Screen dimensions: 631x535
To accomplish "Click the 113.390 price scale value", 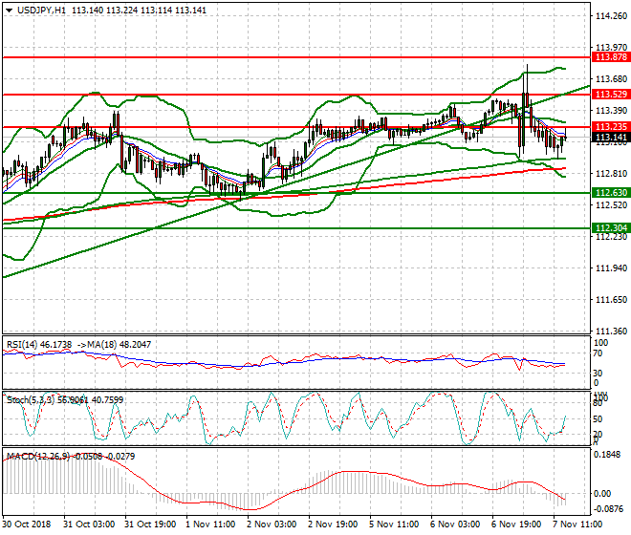I will tap(611, 110).
